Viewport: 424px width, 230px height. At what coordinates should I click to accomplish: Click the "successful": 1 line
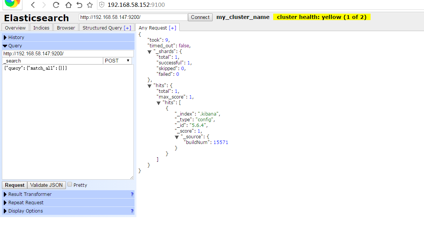coord(174,63)
